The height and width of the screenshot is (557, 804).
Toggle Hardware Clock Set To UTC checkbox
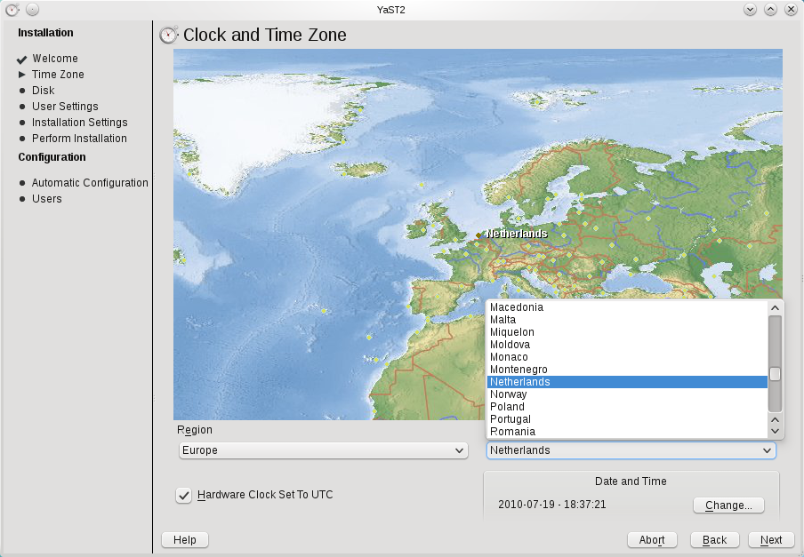[x=184, y=496]
